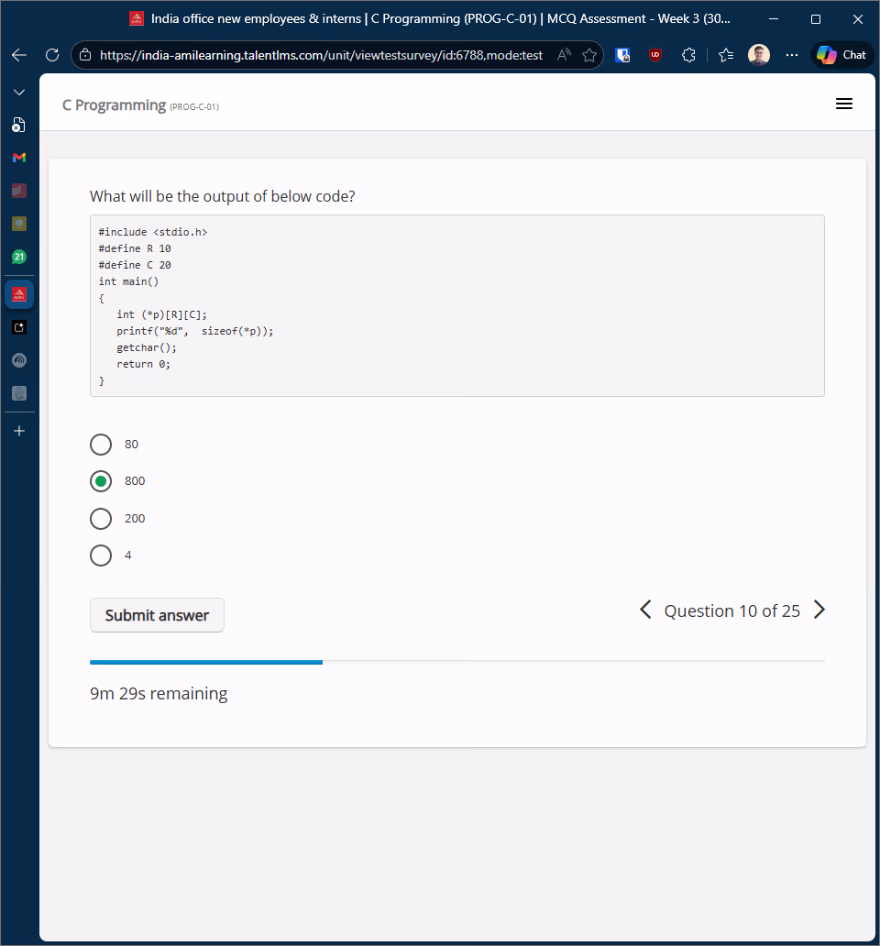Image resolution: width=880 pixels, height=946 pixels.
Task: Open the uBlock Origin extension
Action: [x=655, y=55]
